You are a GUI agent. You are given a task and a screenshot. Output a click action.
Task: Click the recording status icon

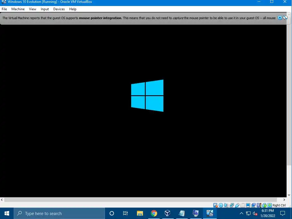[253, 205]
